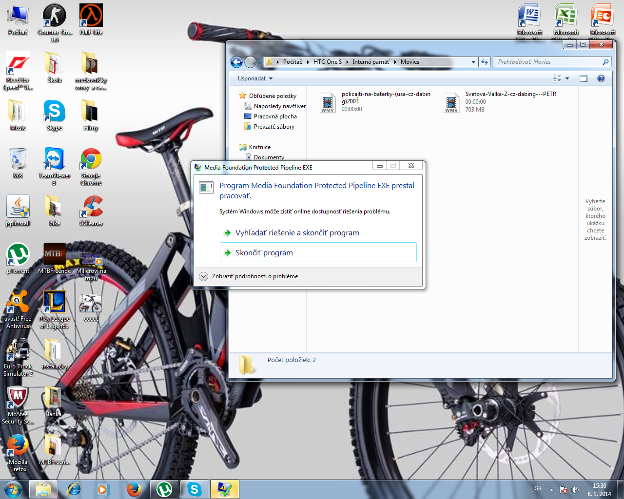Image resolution: width=624 pixels, height=499 pixels.
Task: Launch Counter-Strike 1.6 shortcut
Action: tap(55, 23)
